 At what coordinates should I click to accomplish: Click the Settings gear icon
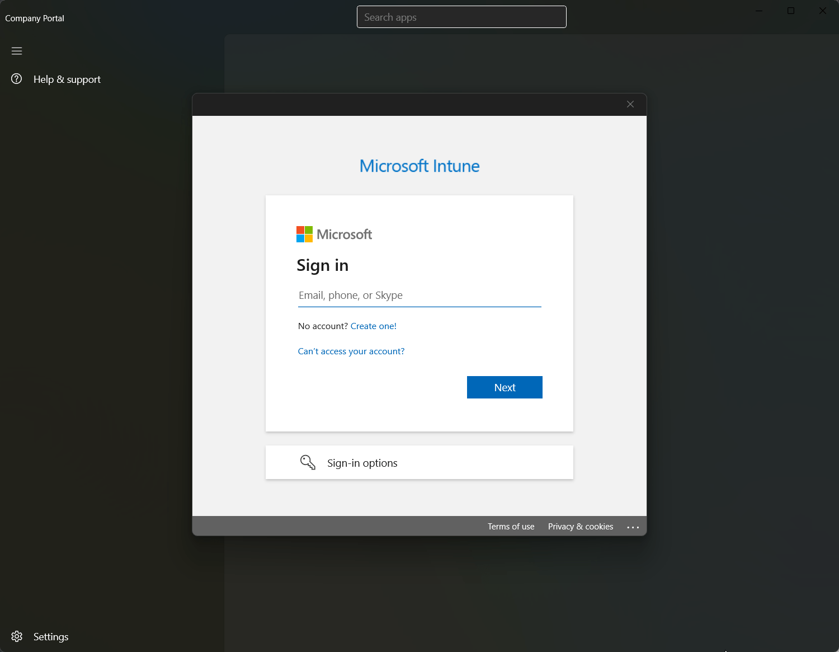tap(17, 636)
